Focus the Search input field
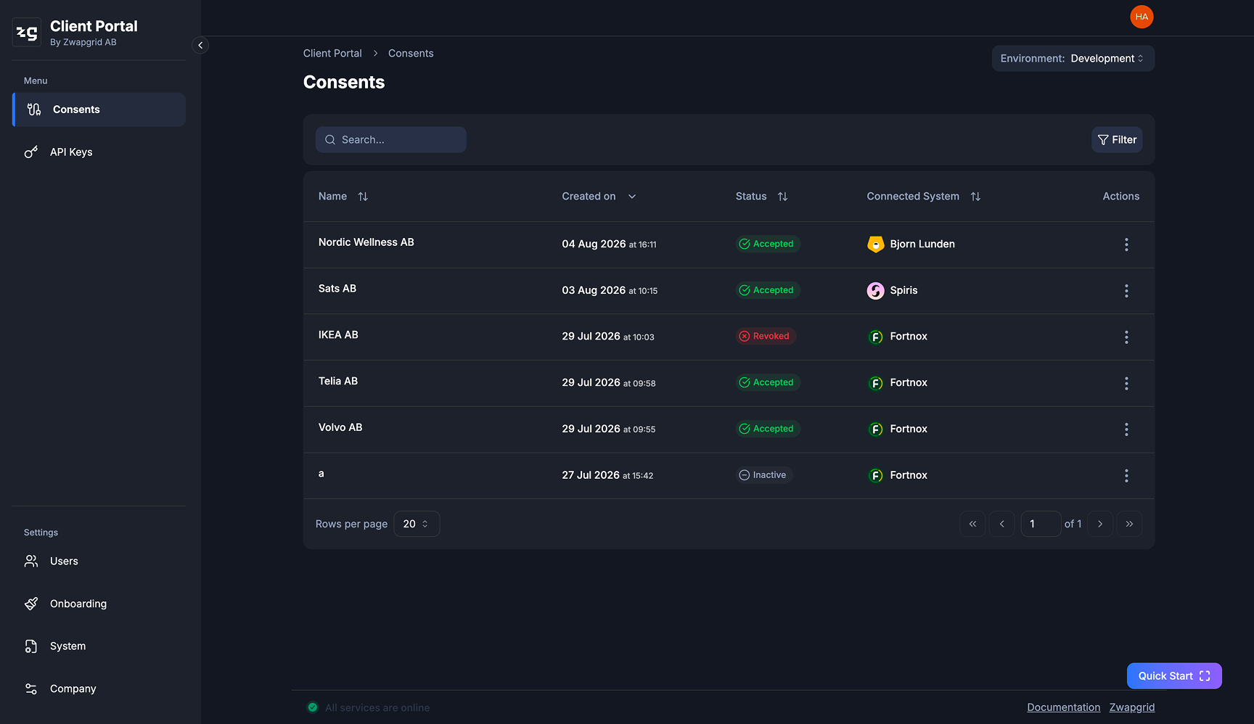This screenshot has height=724, width=1254. pos(391,140)
